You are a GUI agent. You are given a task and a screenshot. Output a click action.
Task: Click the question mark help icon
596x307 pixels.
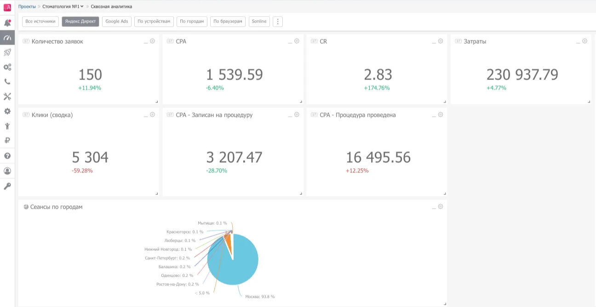(x=7, y=156)
